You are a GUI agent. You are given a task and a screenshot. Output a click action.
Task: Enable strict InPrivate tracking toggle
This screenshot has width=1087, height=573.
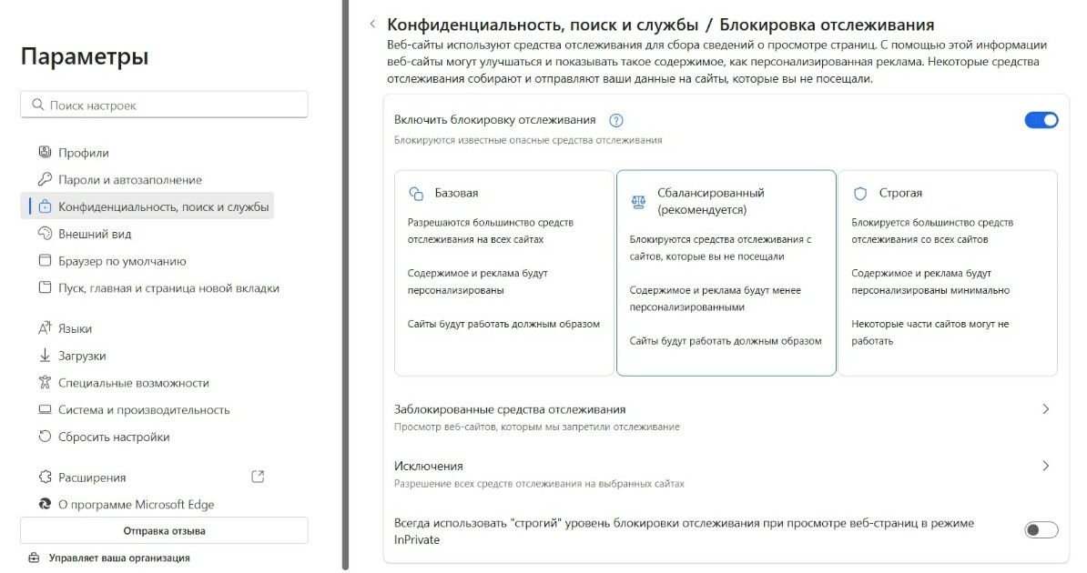pos(1041,530)
